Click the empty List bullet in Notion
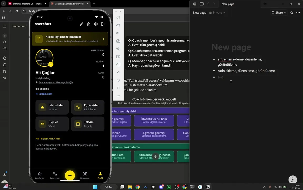 click(220, 77)
